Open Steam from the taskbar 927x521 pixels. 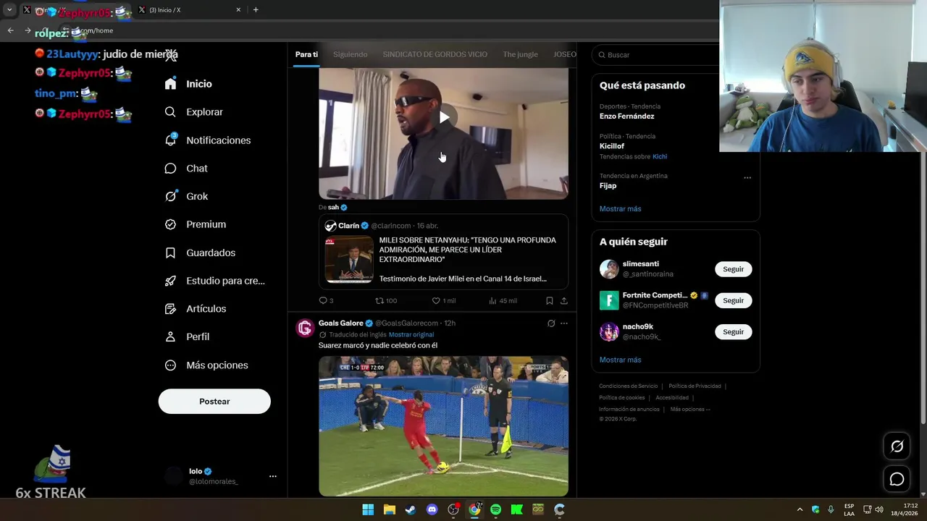411,509
